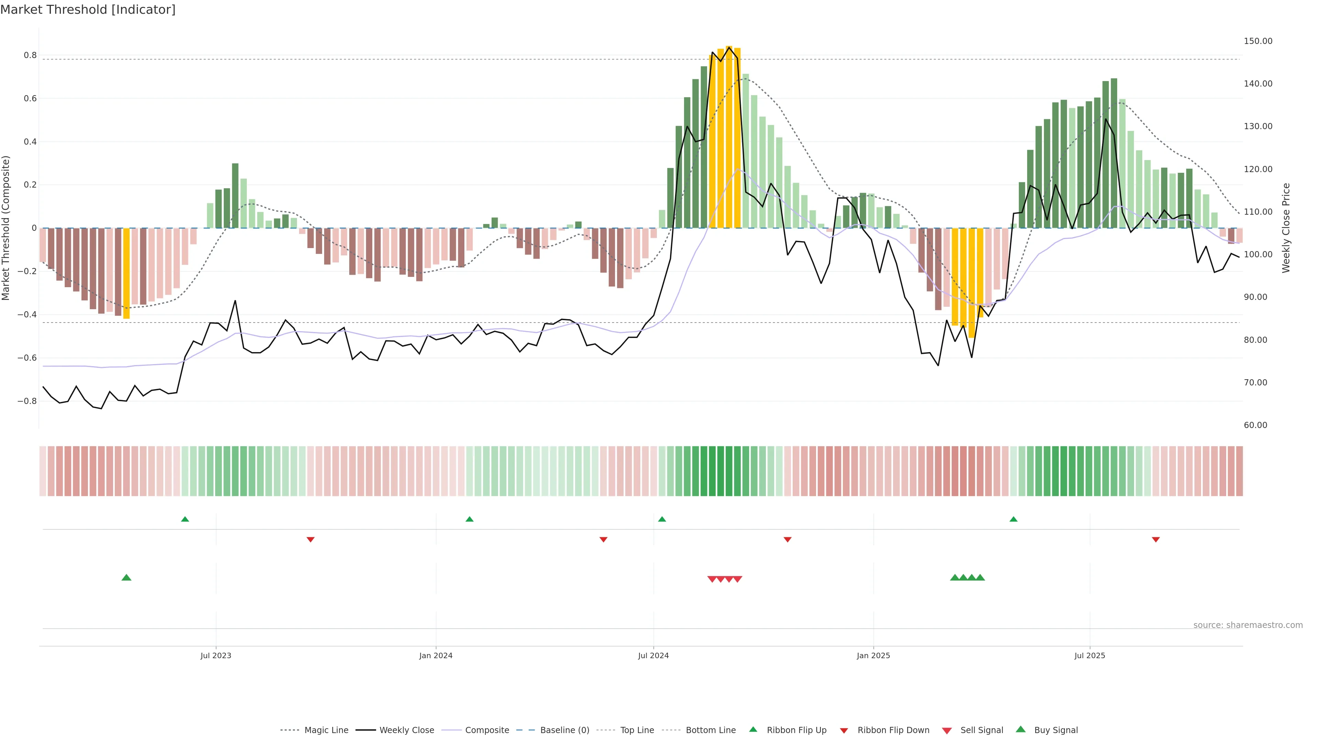Click the Buy Signal legend triangle icon
The height and width of the screenshot is (742, 1320).
(x=1020, y=729)
